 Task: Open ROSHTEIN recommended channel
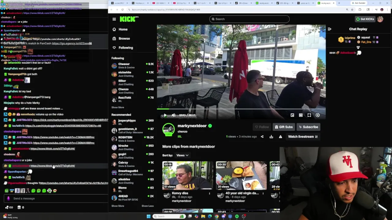133,139
